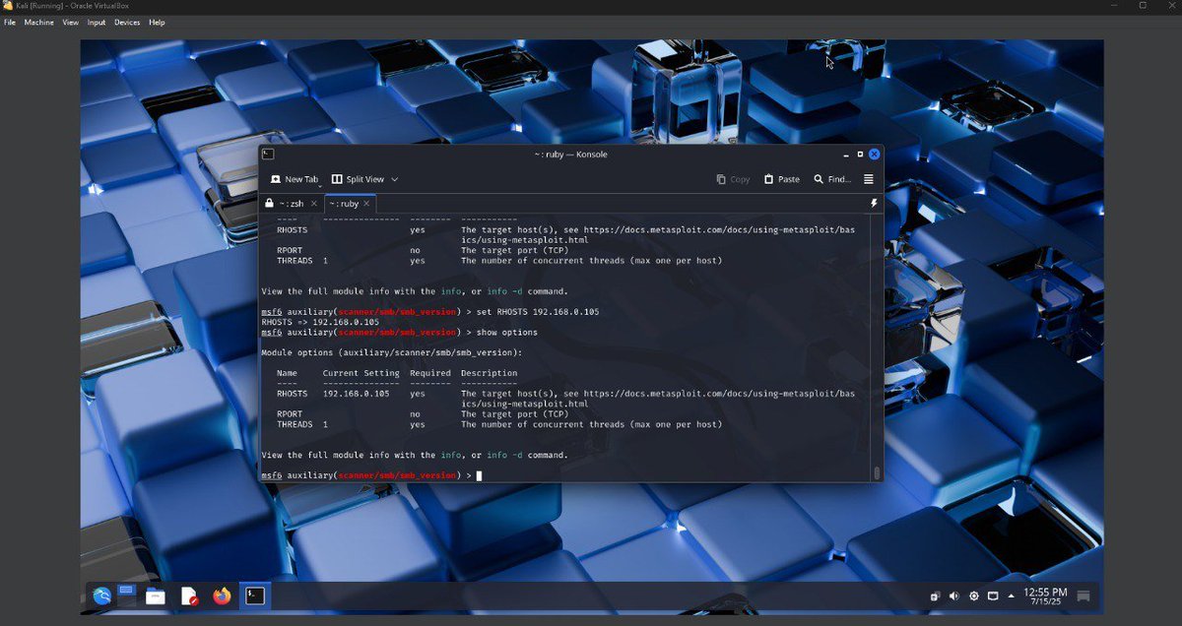This screenshot has height=626, width=1182.
Task: Open VirtualBox Input menu
Action: pyautogui.click(x=97, y=22)
